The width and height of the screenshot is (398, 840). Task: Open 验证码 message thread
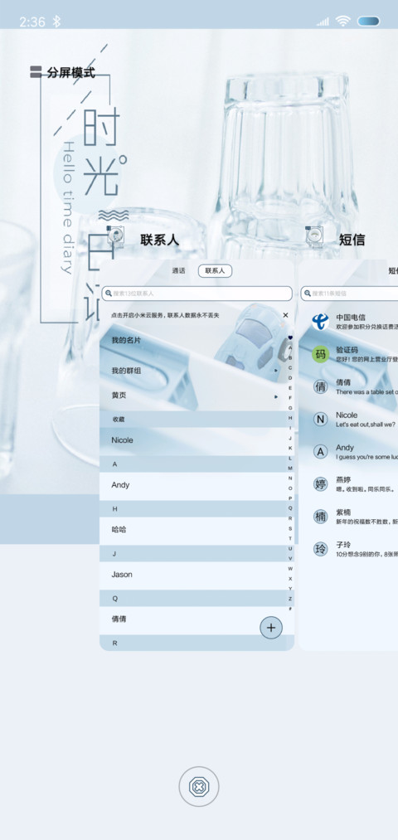coord(348,354)
